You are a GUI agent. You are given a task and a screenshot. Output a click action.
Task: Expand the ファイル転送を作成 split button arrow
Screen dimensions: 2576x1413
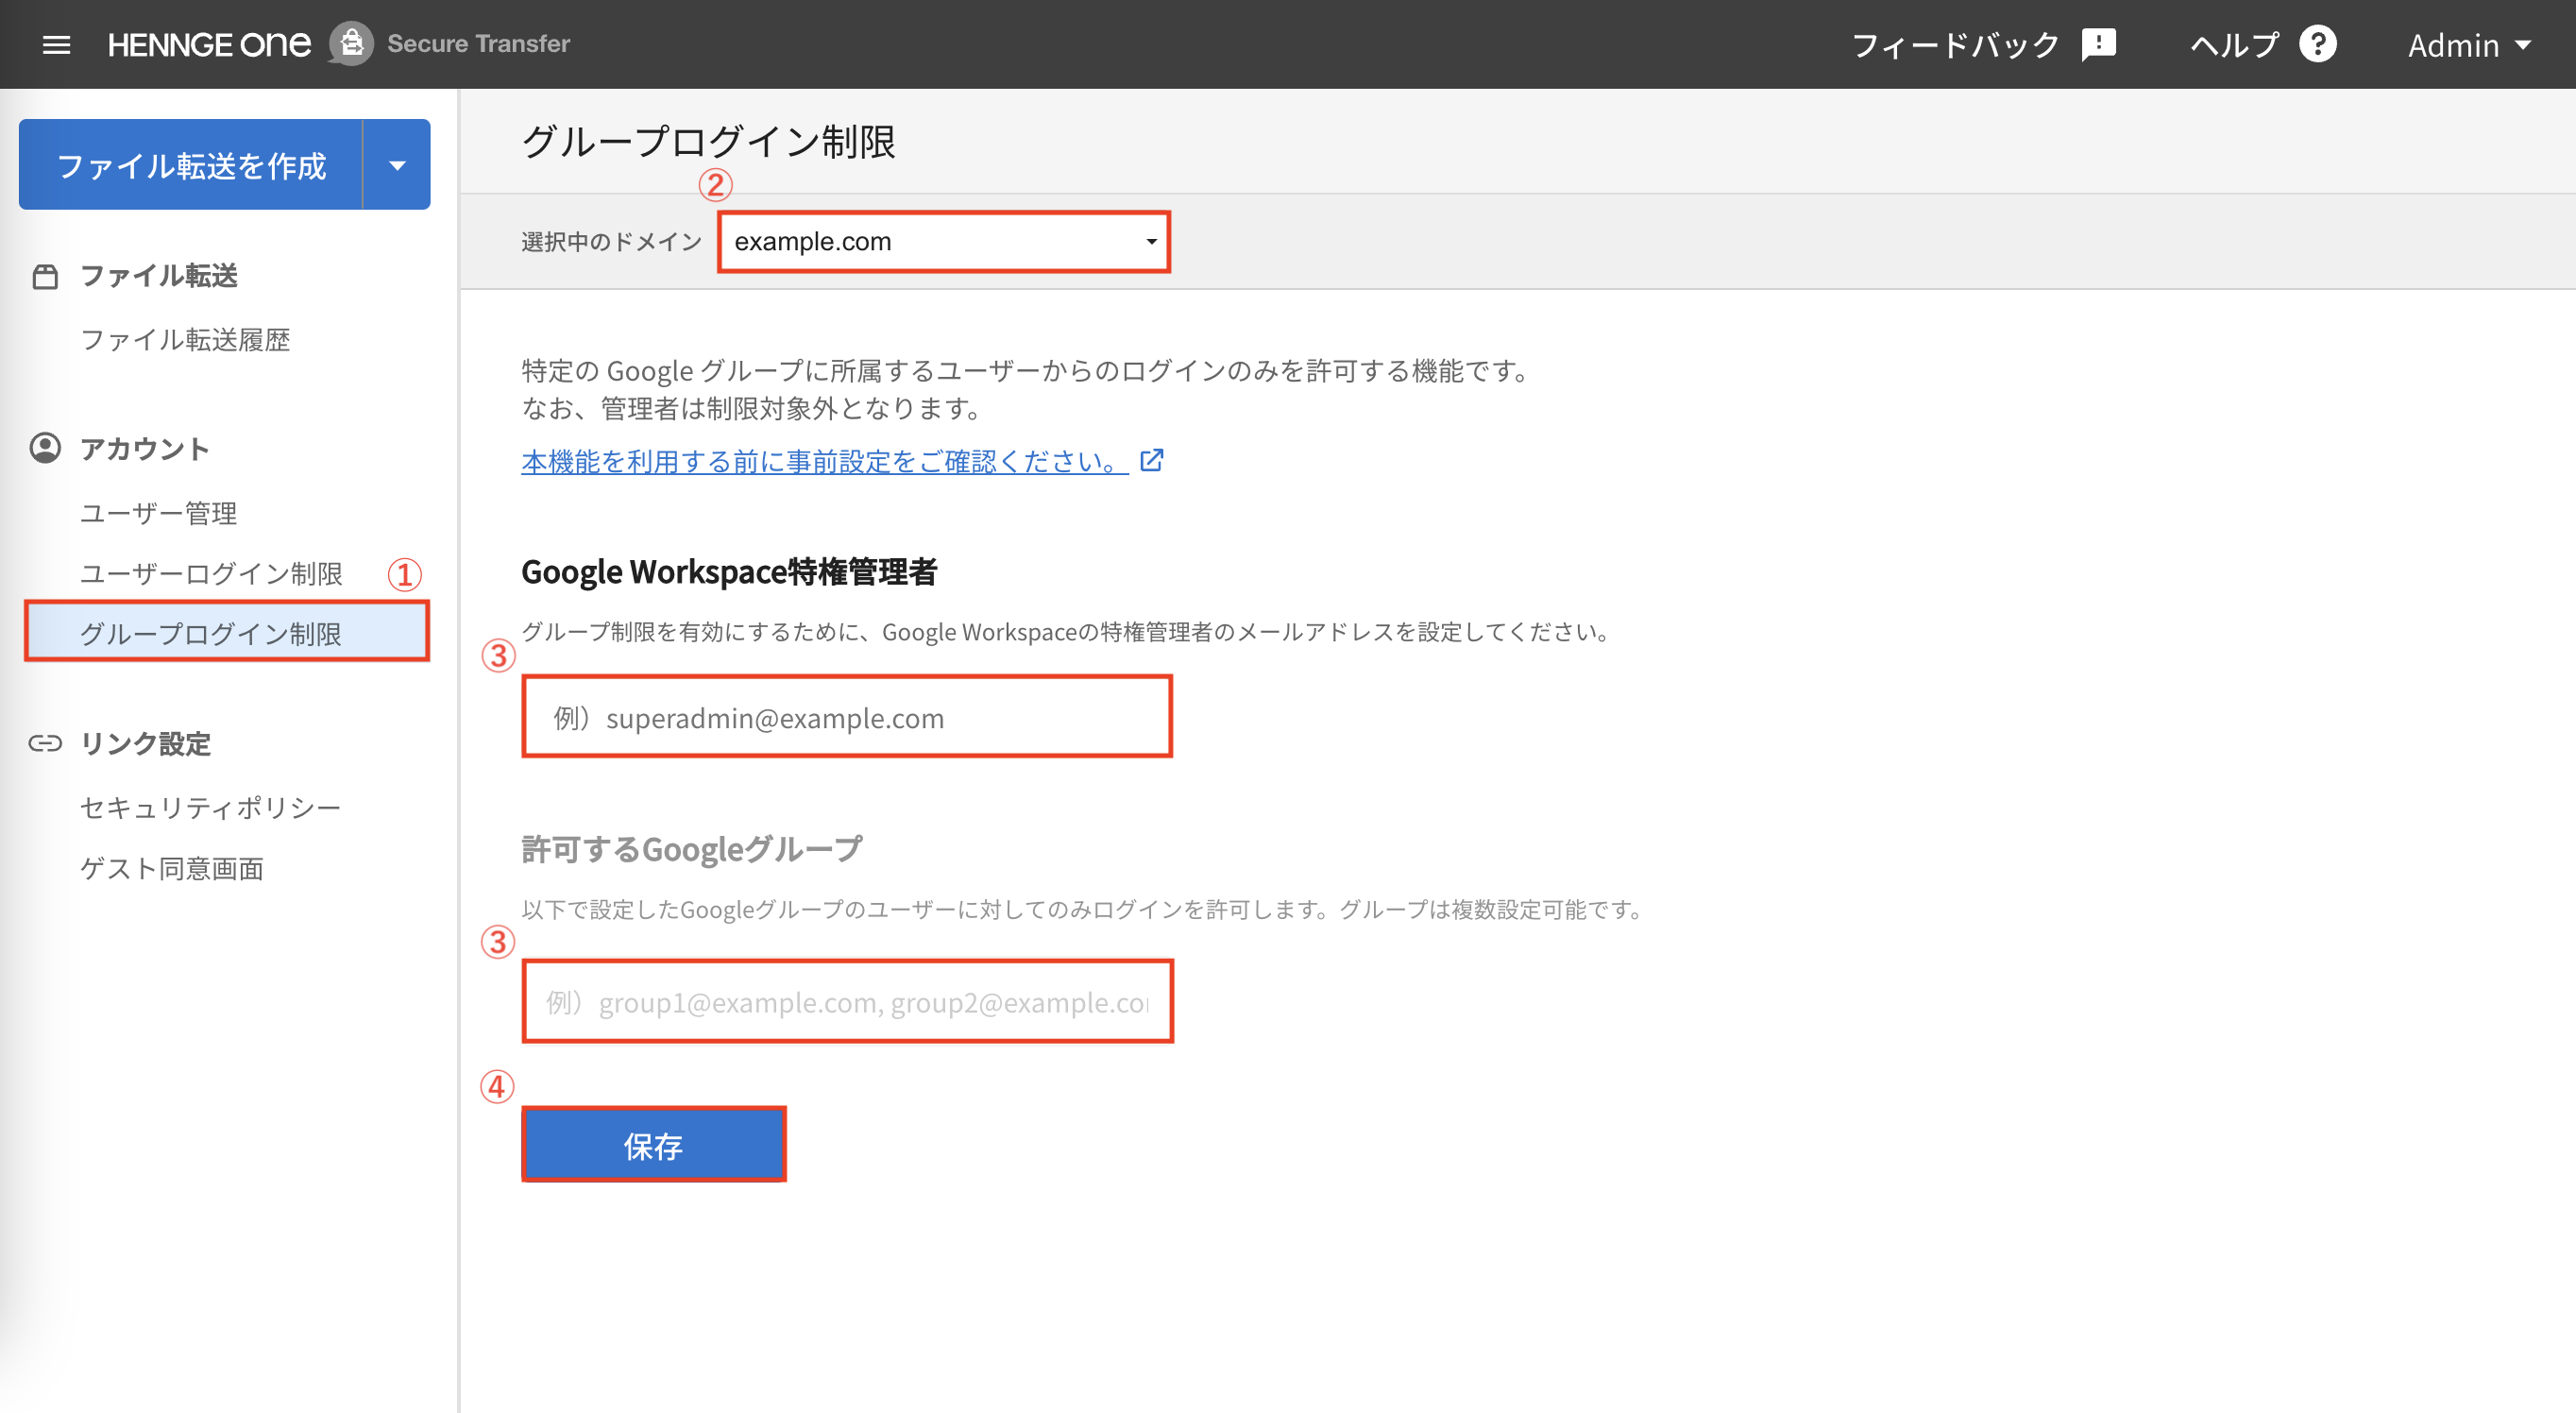397,164
